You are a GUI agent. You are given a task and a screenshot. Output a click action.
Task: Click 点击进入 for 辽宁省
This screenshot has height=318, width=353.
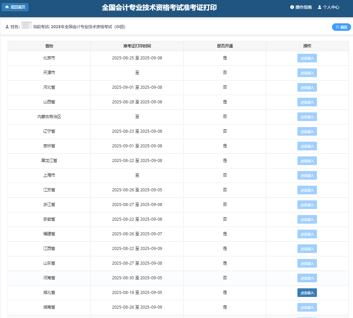[307, 131]
